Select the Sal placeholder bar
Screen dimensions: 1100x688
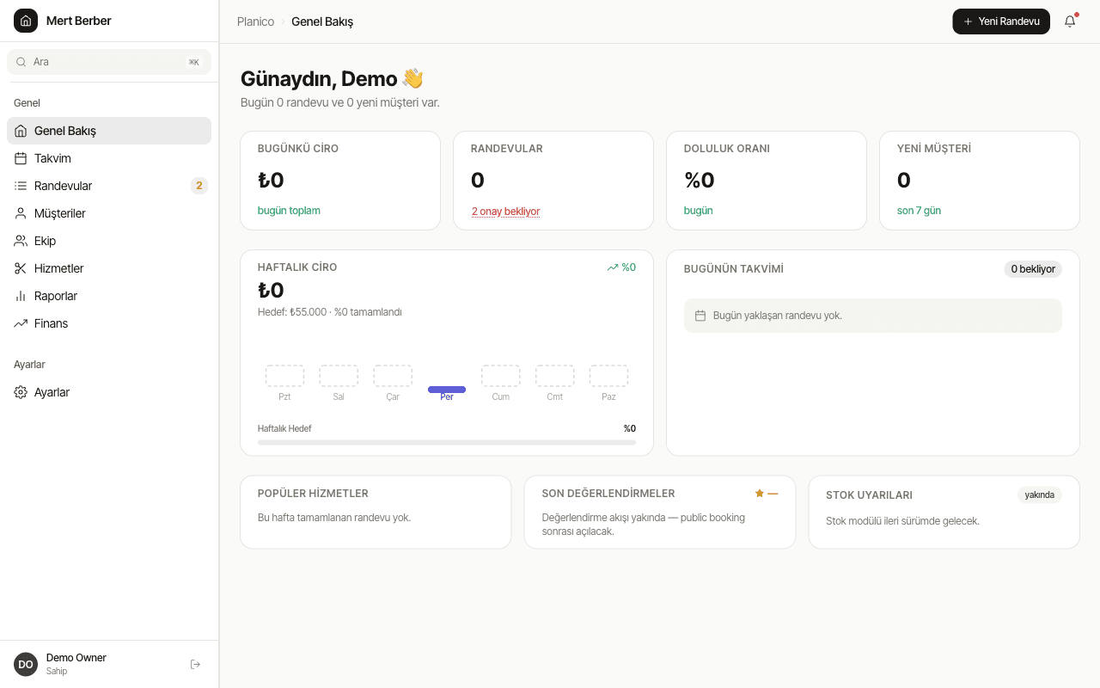pos(339,376)
